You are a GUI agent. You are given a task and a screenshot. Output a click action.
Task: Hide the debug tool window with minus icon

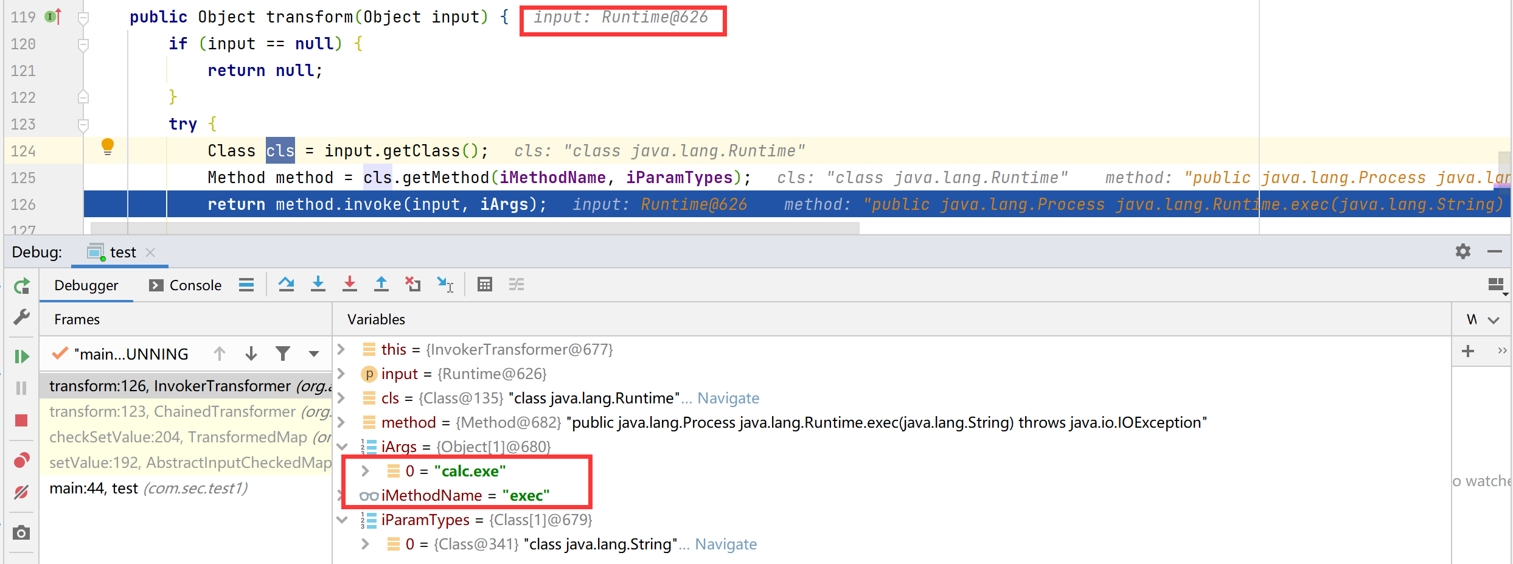point(1495,251)
